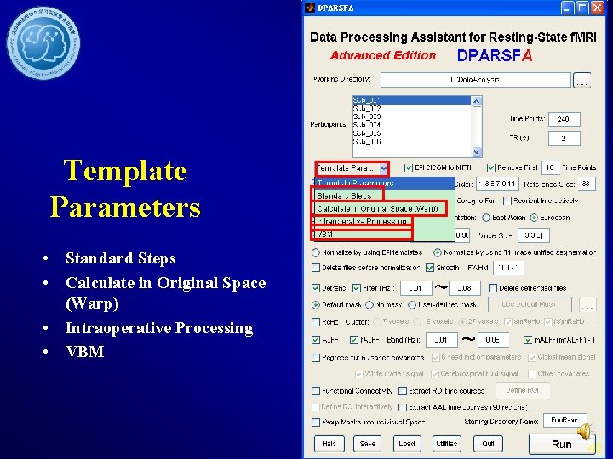
Task: Click the speaker audio icon
Action: point(584,431)
